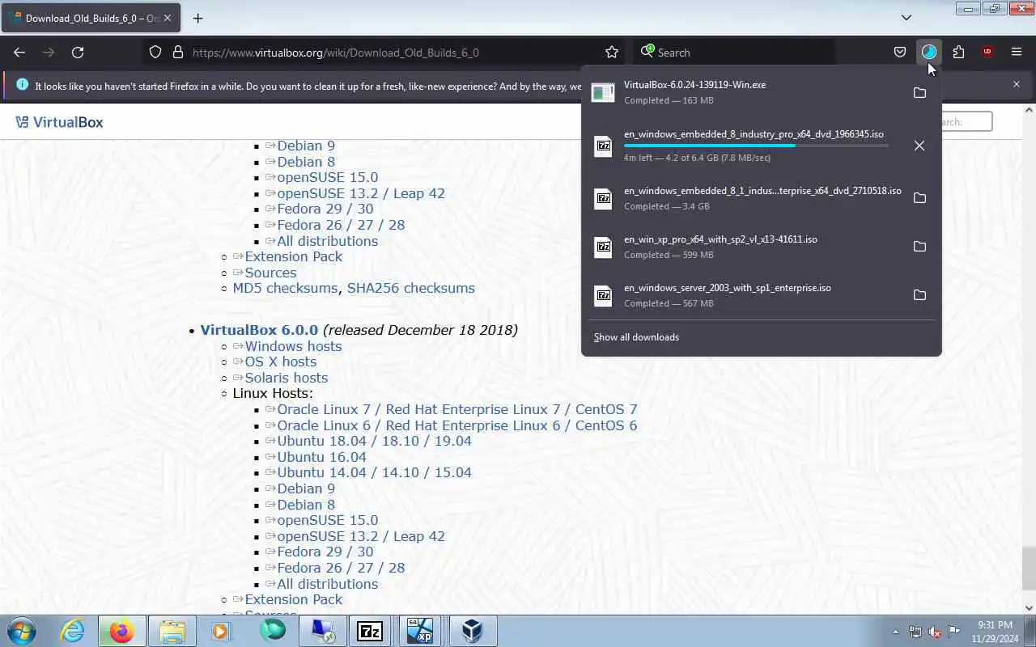Click the Save to Pocket icon

click(x=899, y=52)
